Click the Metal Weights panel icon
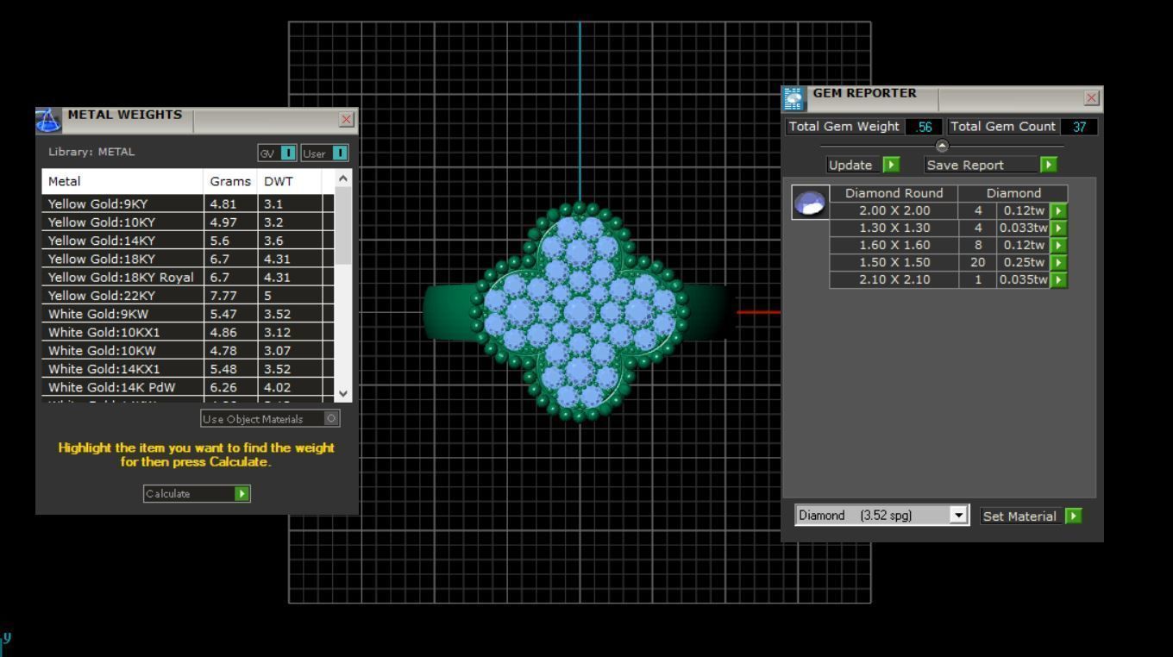This screenshot has height=657, width=1173. (x=48, y=121)
